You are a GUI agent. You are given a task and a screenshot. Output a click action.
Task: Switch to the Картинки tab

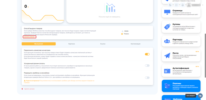pos(72,44)
